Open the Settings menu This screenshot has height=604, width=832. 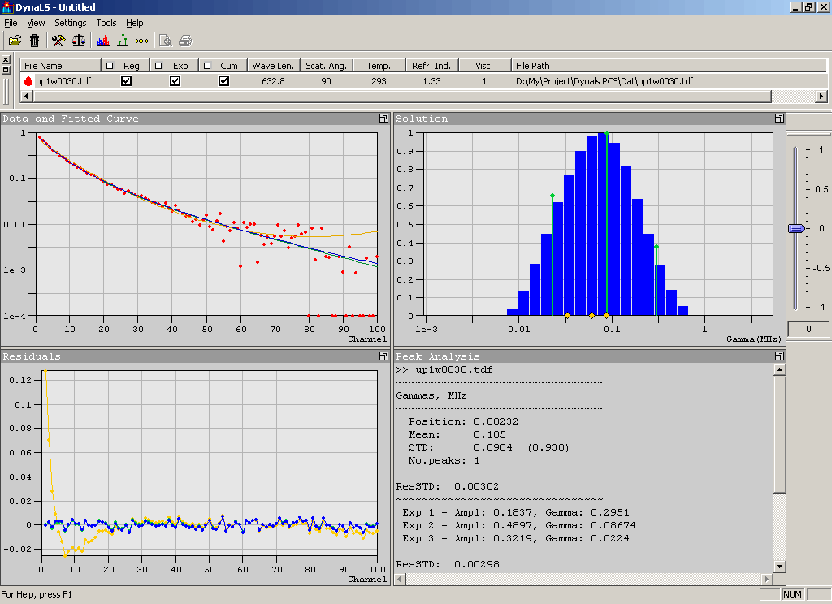coord(71,23)
